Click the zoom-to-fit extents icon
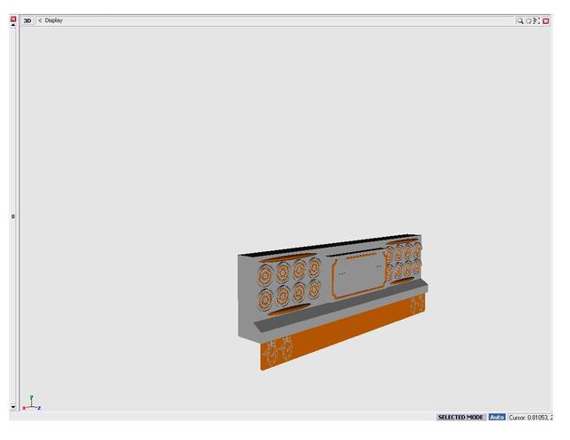The width and height of the screenshot is (570, 440). coord(536,21)
